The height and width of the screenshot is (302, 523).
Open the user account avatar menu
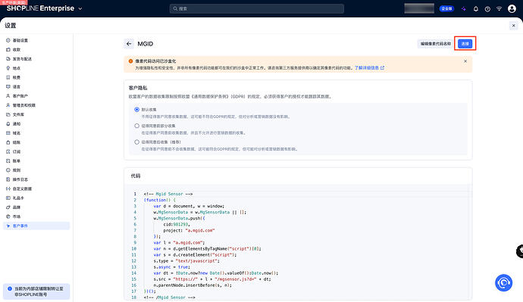(512, 8)
